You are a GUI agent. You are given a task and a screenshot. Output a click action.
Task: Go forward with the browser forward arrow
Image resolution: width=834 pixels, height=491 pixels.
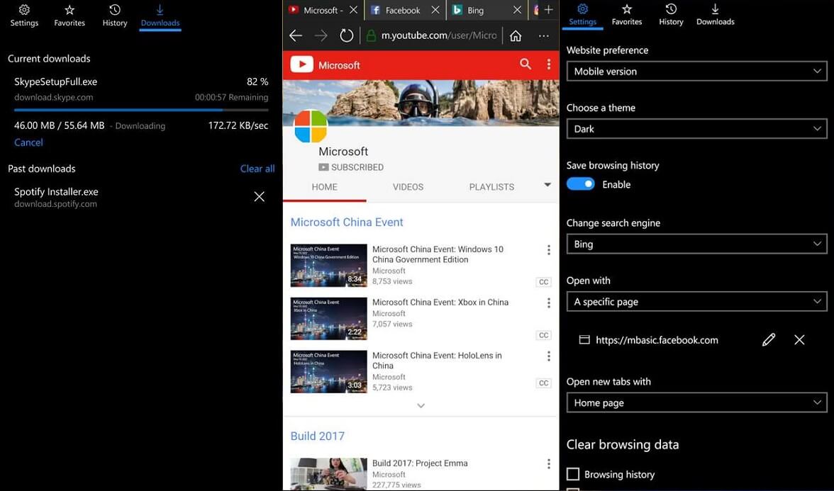pos(321,35)
